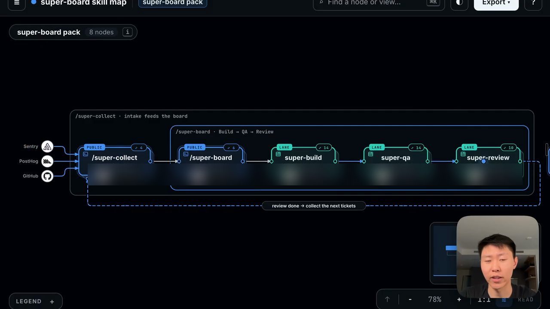
Task: Expand the '6' links badge on /super-board
Action: click(232, 148)
